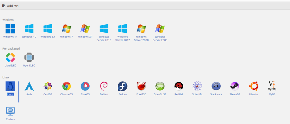Click the Custom label link
290x124 pixels.
(x=10, y=119)
